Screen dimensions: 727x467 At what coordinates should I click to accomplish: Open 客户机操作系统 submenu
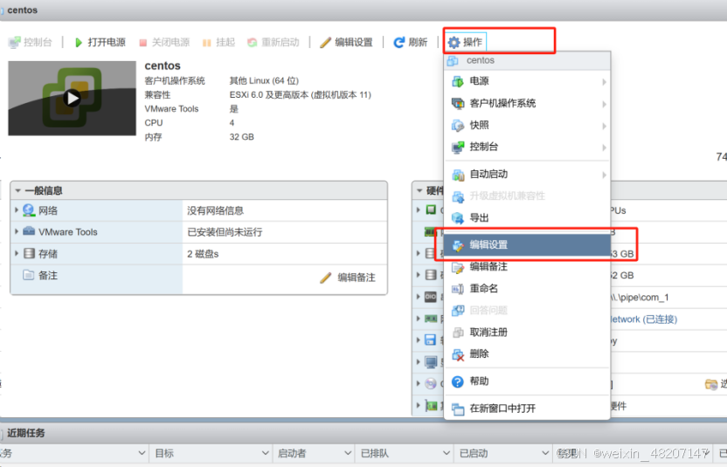click(527, 103)
